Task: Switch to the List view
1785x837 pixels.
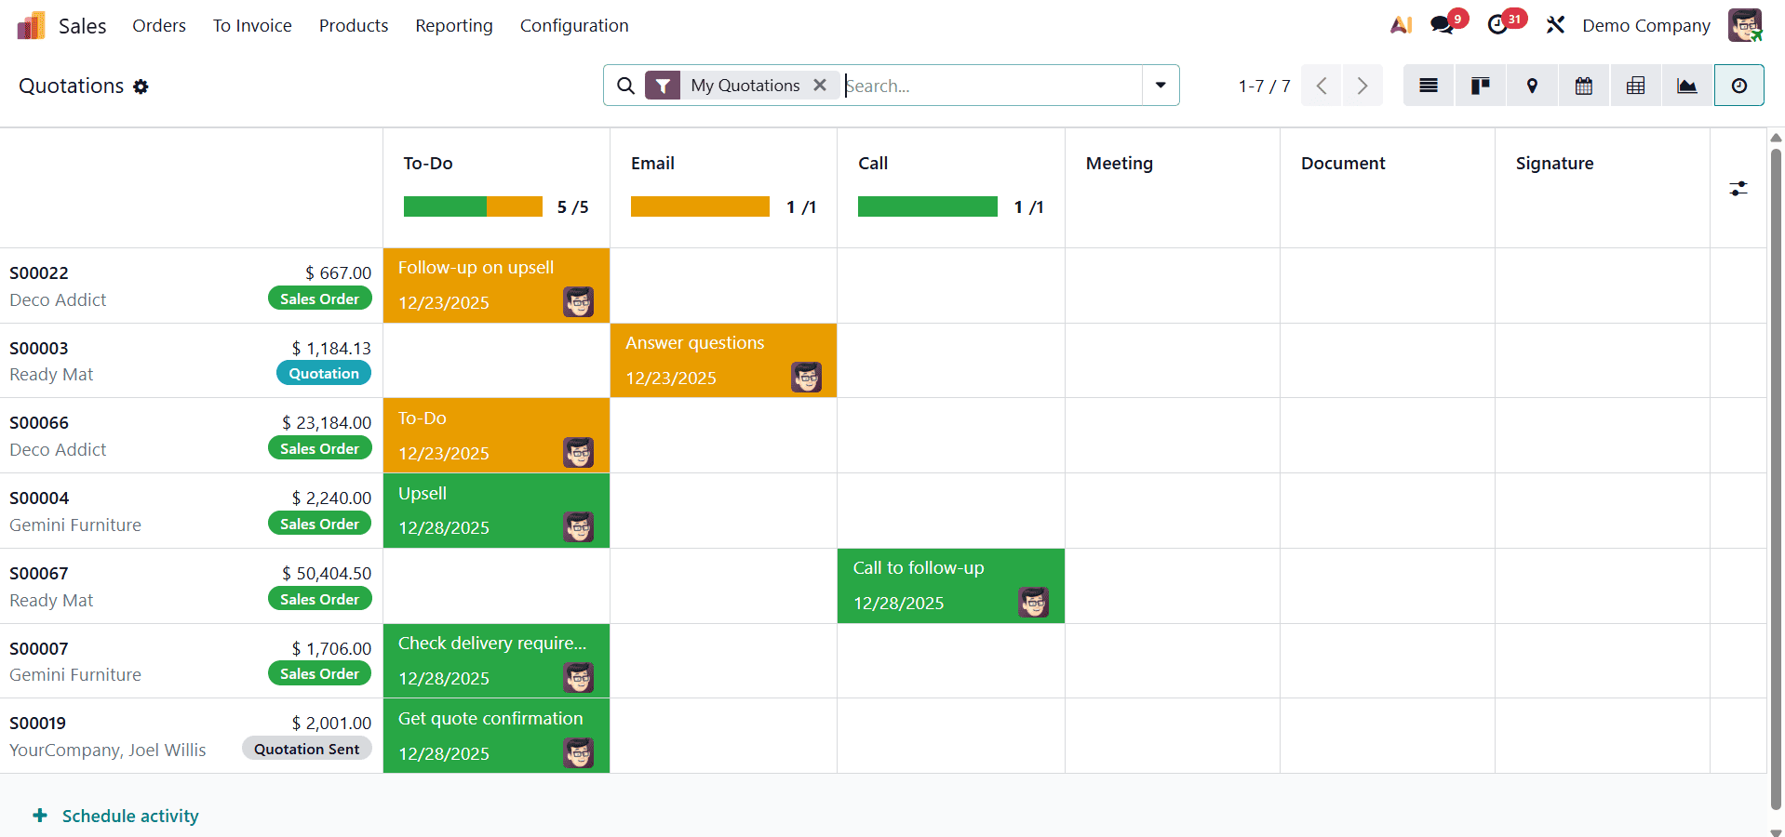Action: coord(1429,85)
